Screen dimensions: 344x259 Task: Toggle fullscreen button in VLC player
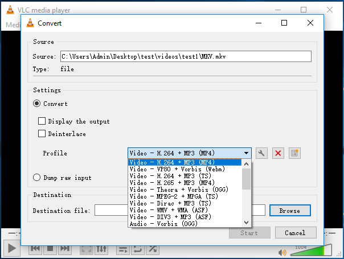click(86, 249)
